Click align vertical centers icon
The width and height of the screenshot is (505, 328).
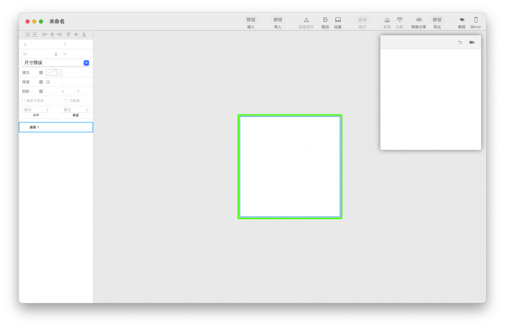pos(76,35)
